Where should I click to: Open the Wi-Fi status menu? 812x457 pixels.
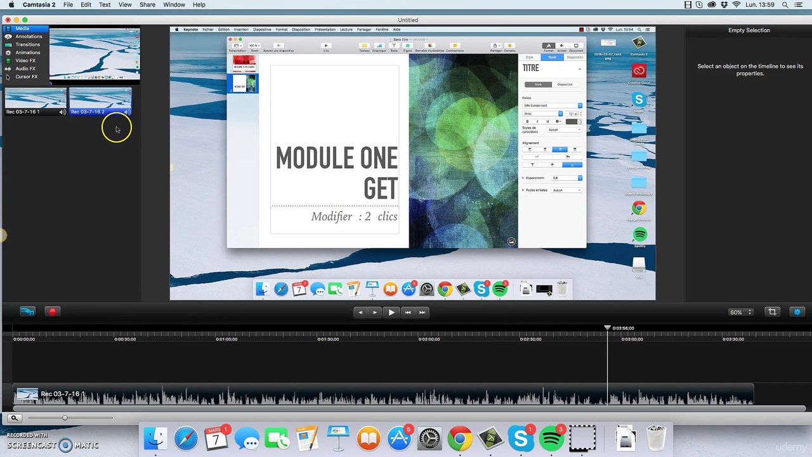click(736, 4)
